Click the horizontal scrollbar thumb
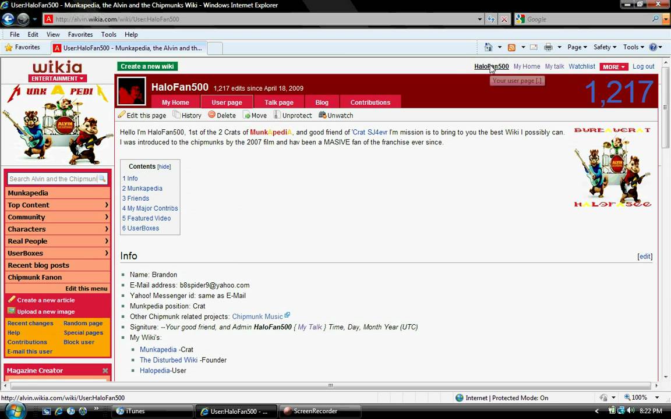 tap(330, 385)
